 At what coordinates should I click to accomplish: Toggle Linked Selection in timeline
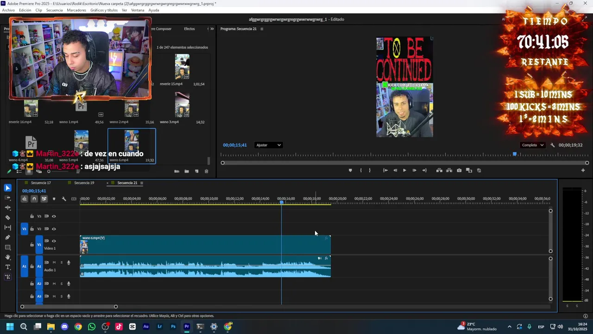[44, 199]
